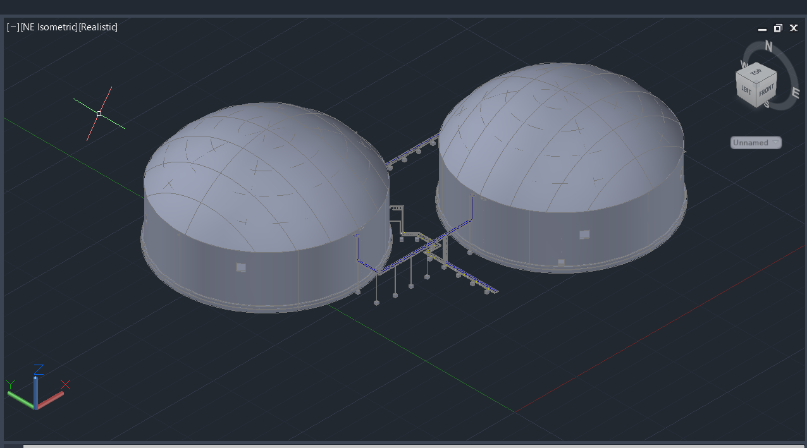The height and width of the screenshot is (448, 807).
Task: Select the left storage tank dome
Action: pyautogui.click(x=266, y=177)
